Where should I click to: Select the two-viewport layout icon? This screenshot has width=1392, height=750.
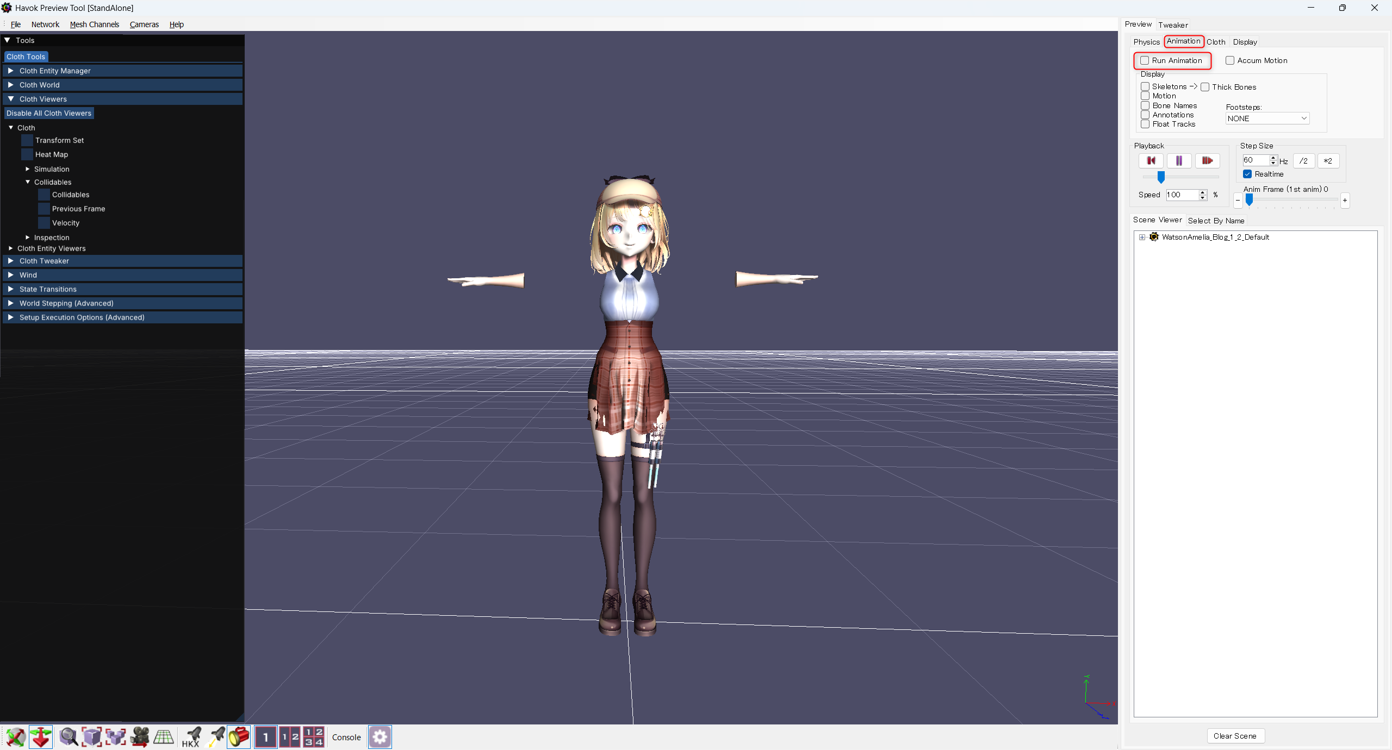290,737
